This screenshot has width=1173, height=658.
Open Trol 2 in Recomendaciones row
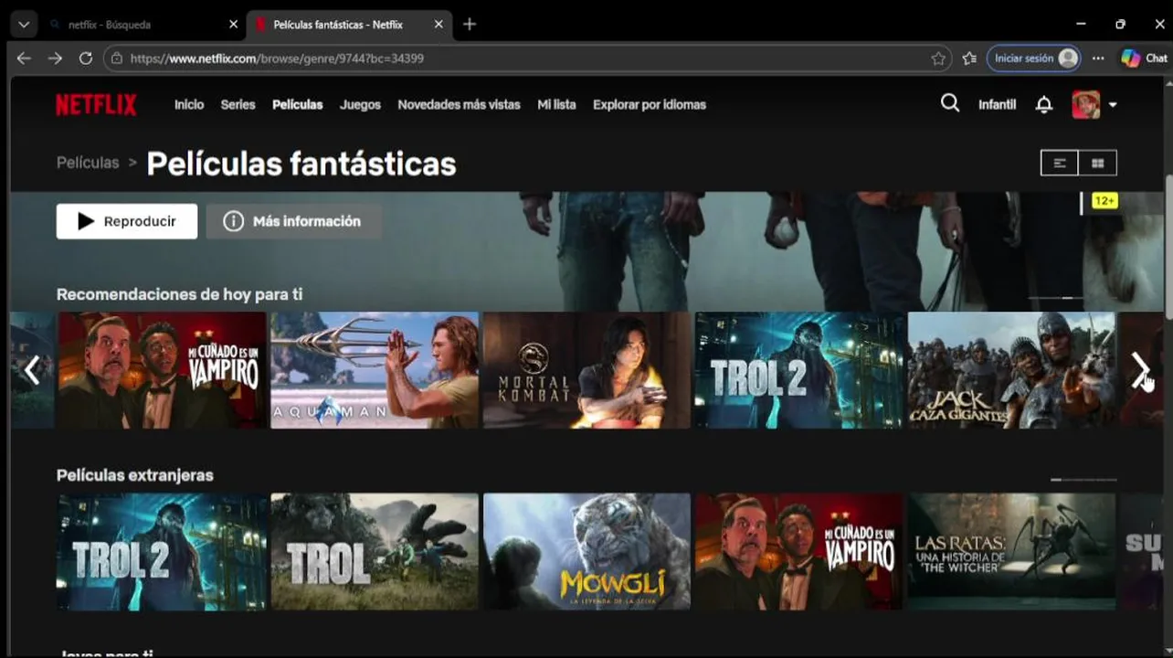tap(799, 370)
